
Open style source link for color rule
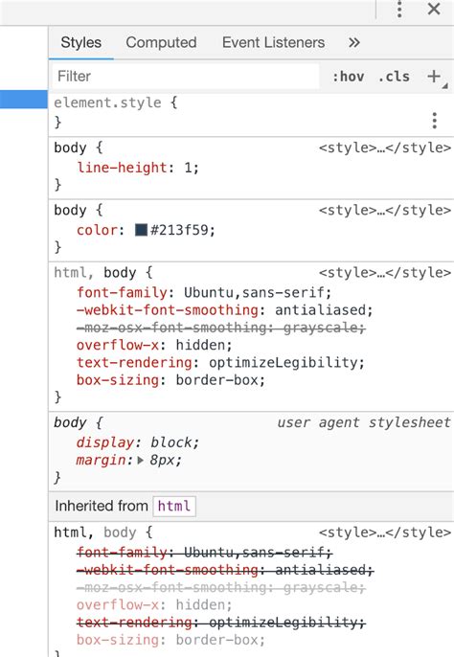click(385, 211)
